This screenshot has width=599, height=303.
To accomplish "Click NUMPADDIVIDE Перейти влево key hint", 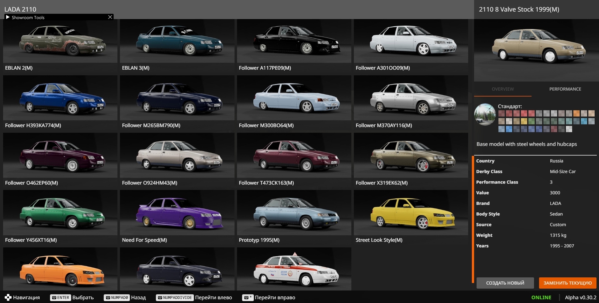I will pos(194,297).
